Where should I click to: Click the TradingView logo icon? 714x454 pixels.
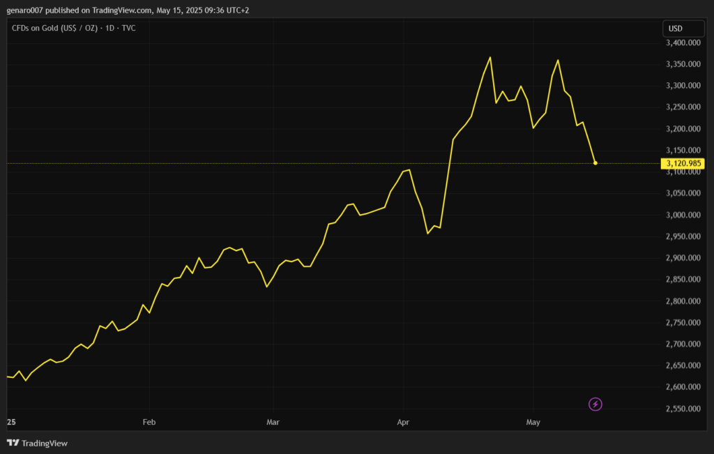point(13,443)
